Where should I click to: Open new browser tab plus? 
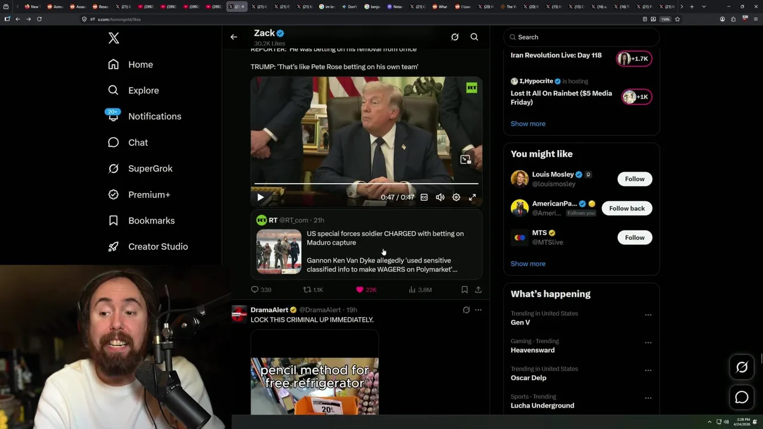pos(691,7)
